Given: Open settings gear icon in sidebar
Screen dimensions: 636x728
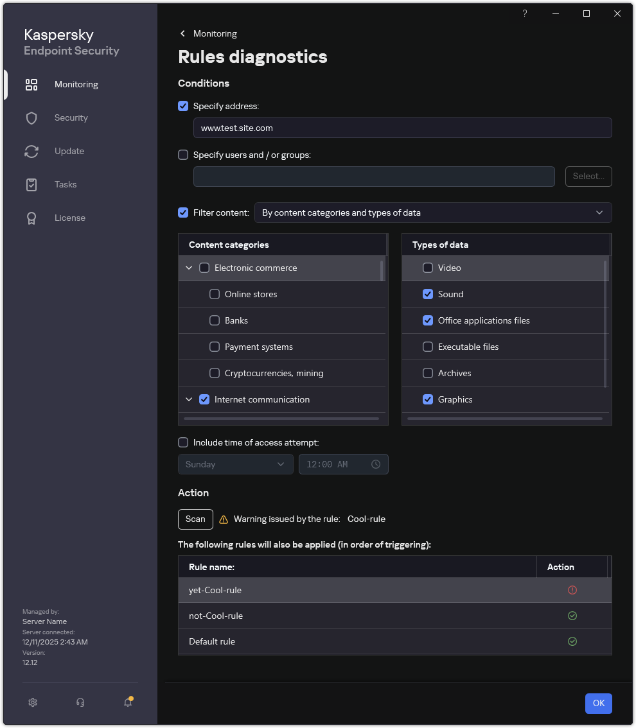Looking at the screenshot, I should pos(33,702).
